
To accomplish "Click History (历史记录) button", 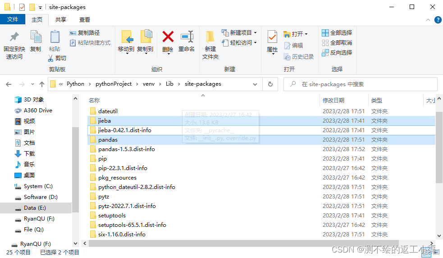I will click(299, 57).
